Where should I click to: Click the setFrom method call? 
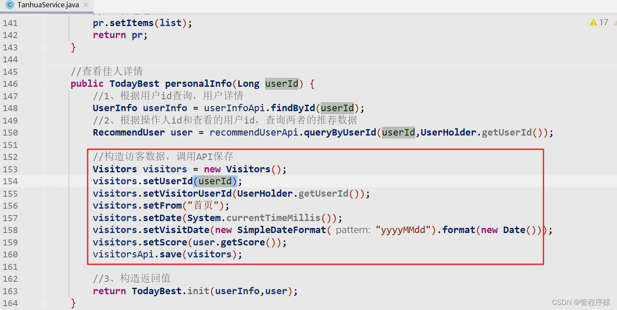pos(162,206)
